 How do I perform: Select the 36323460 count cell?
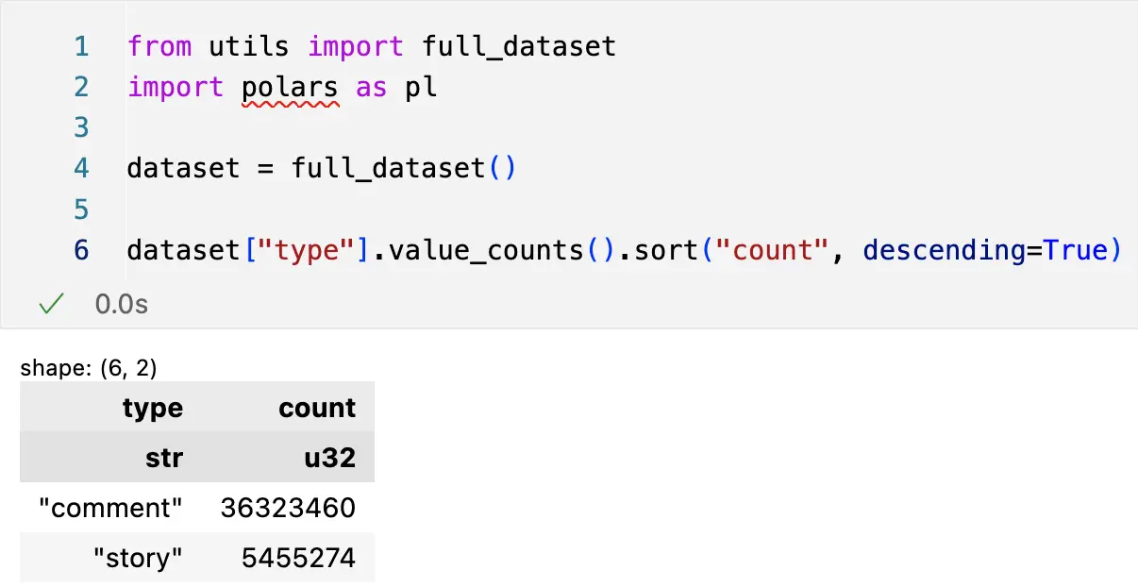click(x=288, y=508)
